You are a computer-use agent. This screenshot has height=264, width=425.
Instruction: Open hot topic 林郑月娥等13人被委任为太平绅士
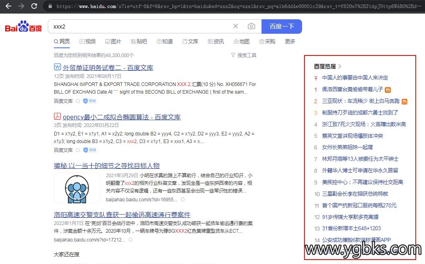pos(360,159)
